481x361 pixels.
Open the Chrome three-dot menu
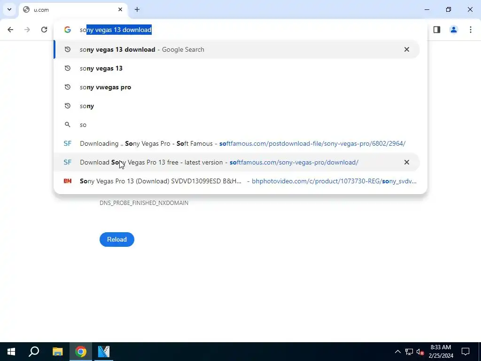point(471,30)
